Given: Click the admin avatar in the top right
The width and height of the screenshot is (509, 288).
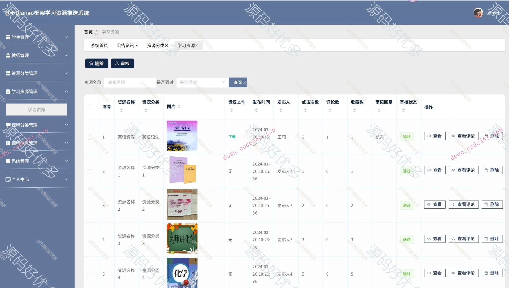Looking at the screenshot, I should pos(478,12).
